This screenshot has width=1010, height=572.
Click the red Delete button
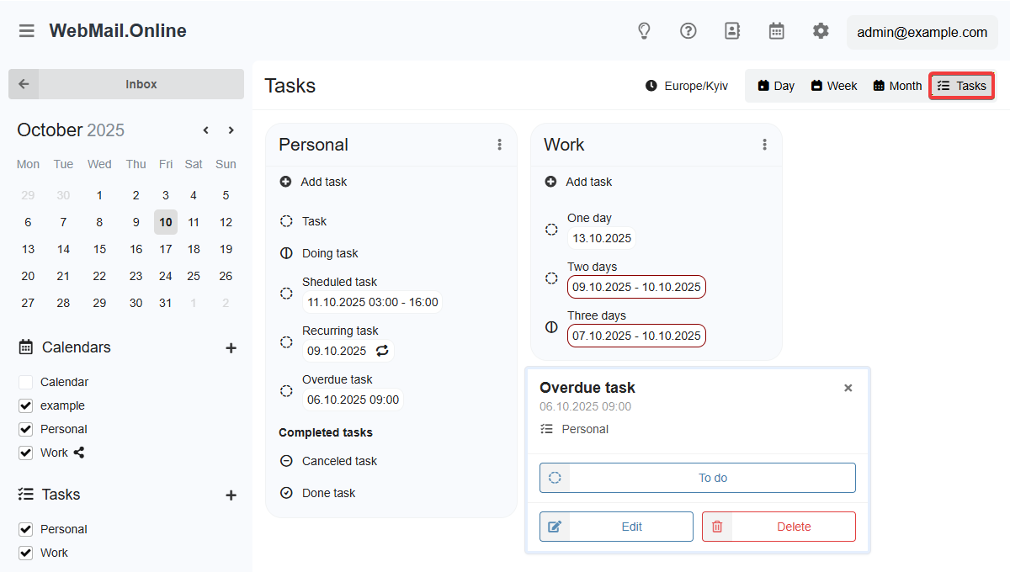(x=779, y=527)
